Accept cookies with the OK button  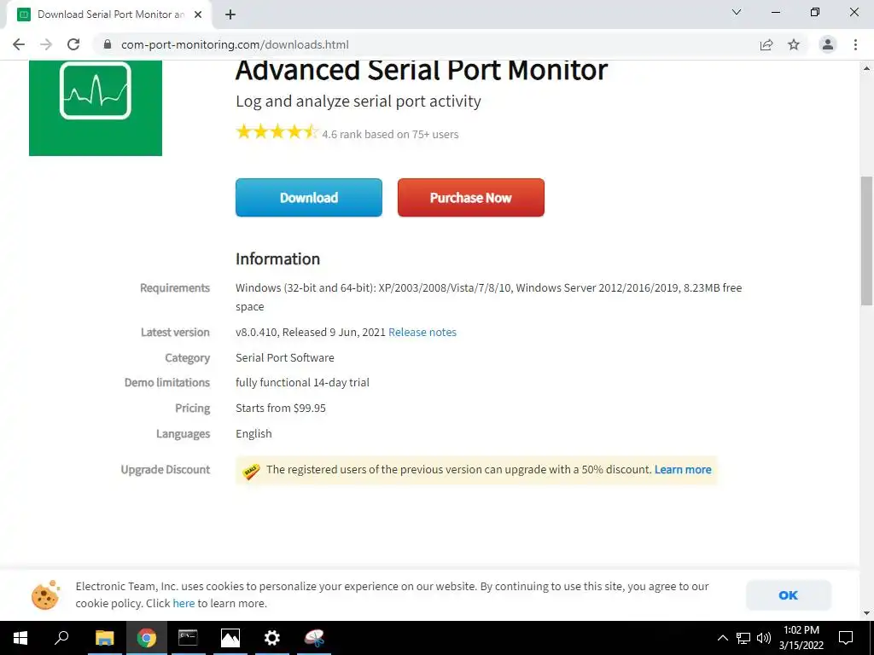tap(788, 595)
